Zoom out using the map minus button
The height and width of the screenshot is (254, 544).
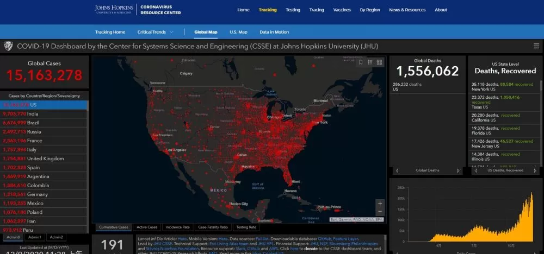pos(380,212)
